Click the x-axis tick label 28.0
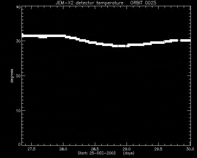The height and width of the screenshot is (158, 197). pyautogui.click(x=63, y=149)
